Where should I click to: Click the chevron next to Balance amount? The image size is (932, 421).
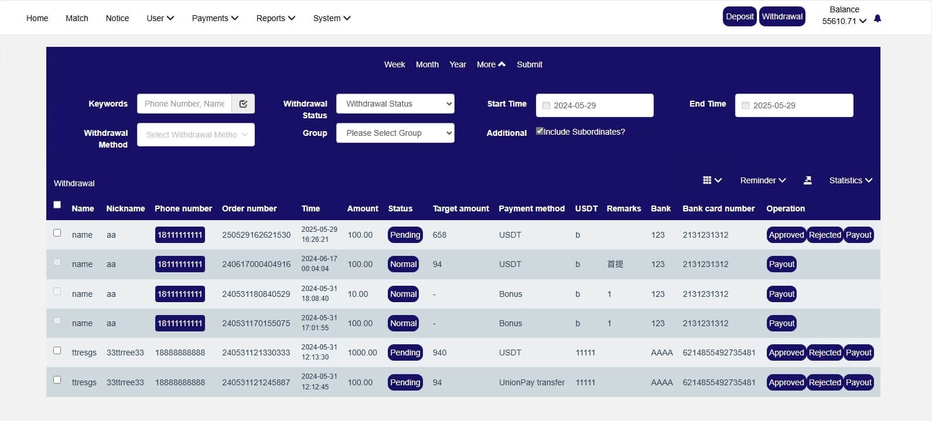pyautogui.click(x=862, y=22)
